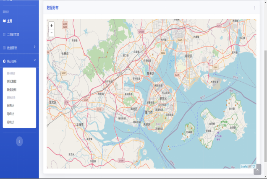
Task: Click 思明区 label on the map
Action: pos(147,125)
